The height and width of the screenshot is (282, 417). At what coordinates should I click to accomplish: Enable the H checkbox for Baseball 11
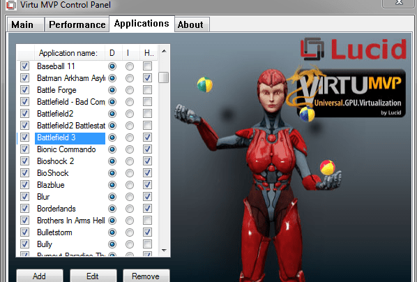coord(147,66)
